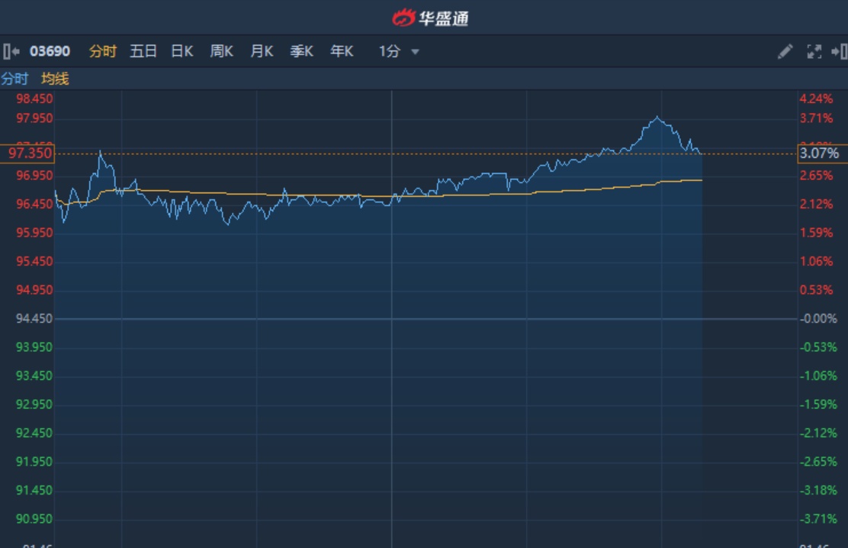Click the 3.07% change percentage label
This screenshot has width=848, height=548.
(819, 153)
